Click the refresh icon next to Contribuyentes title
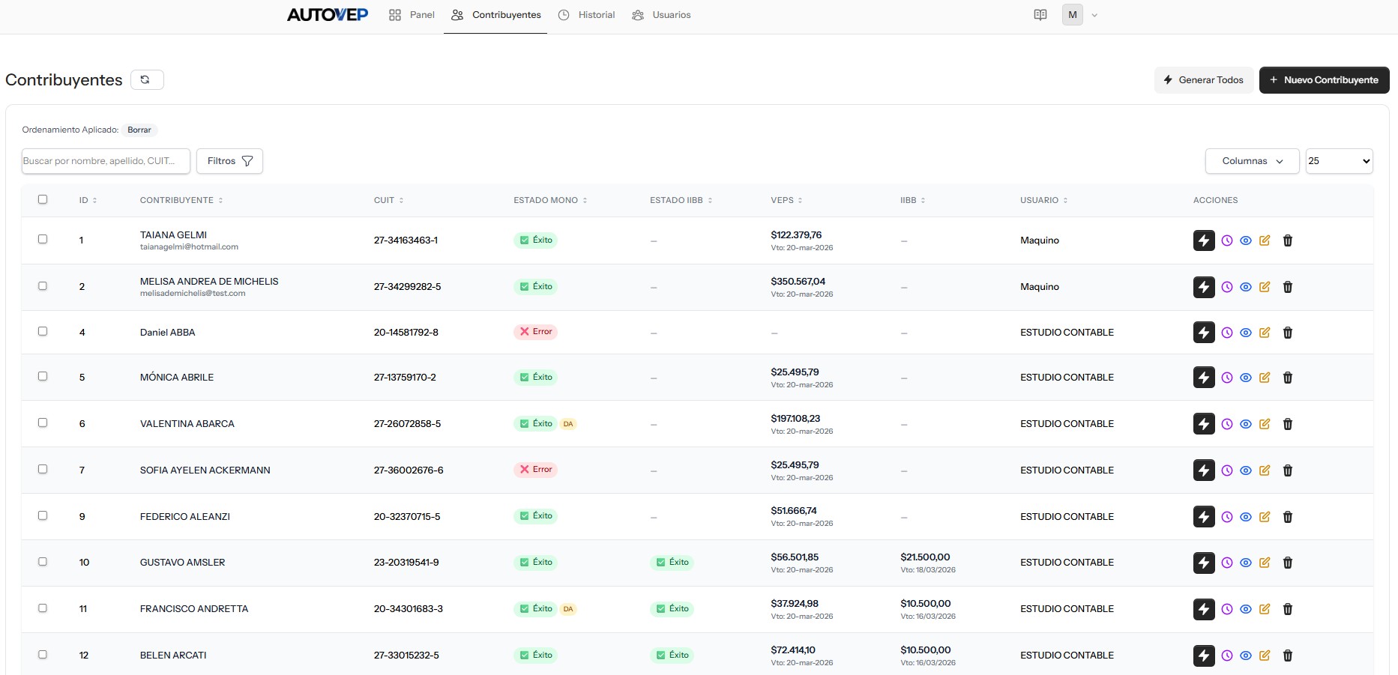 (x=146, y=80)
